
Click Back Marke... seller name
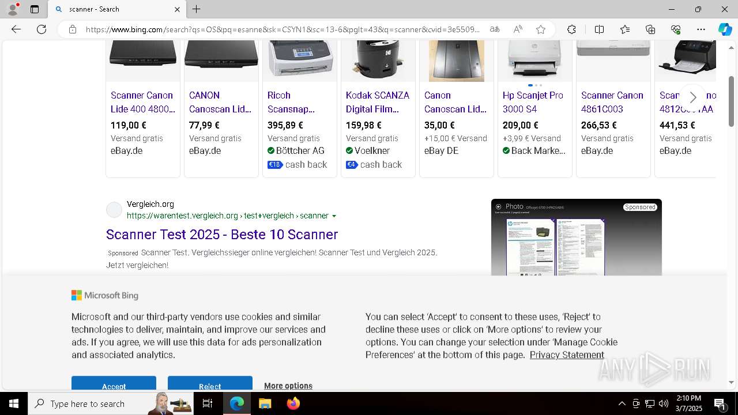click(x=539, y=150)
